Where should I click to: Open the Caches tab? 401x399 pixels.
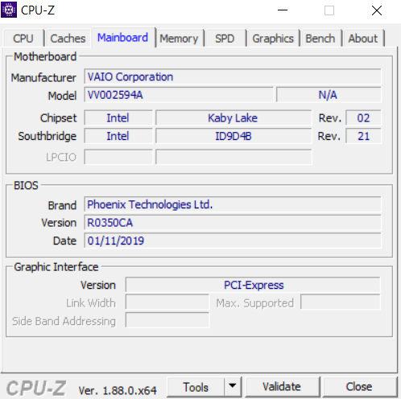tap(68, 39)
